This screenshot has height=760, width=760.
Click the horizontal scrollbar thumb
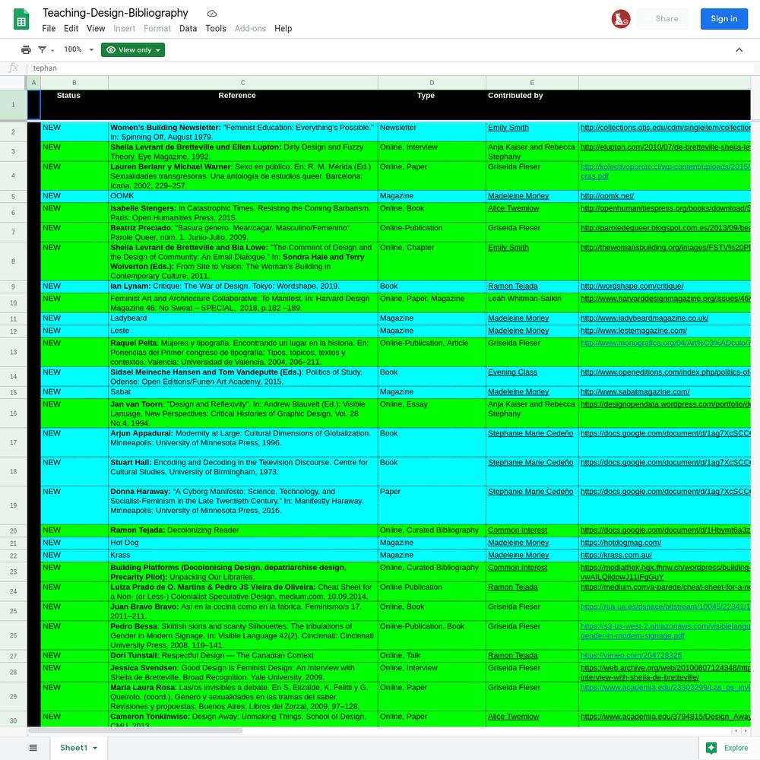(135, 730)
